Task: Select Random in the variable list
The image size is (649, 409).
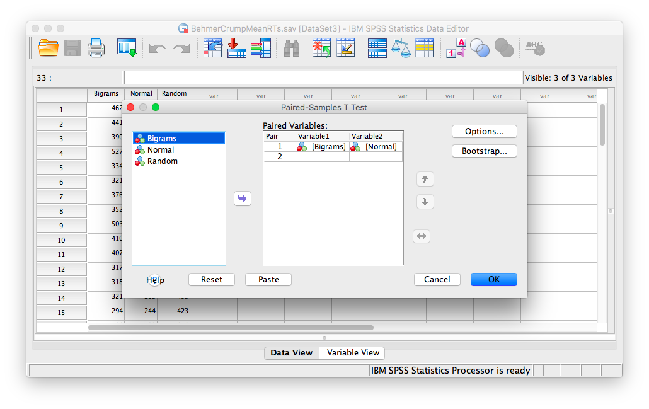Action: click(179, 161)
